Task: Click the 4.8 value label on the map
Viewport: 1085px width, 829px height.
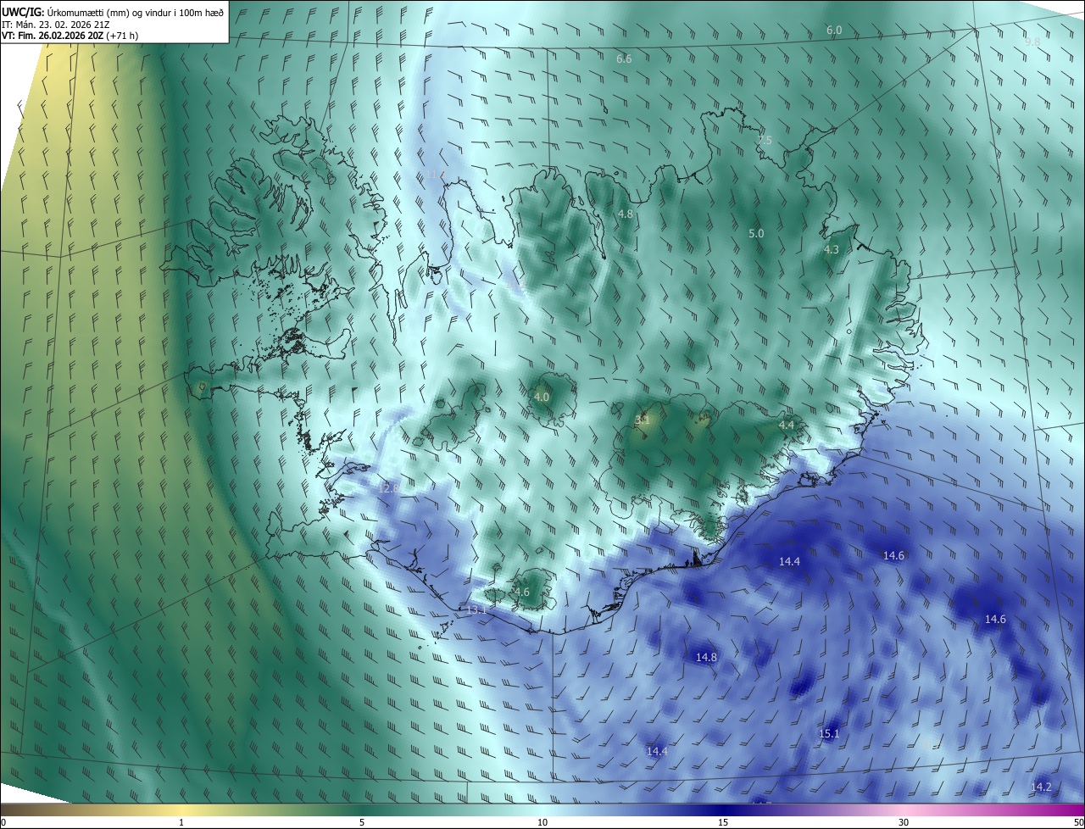Action: [626, 214]
